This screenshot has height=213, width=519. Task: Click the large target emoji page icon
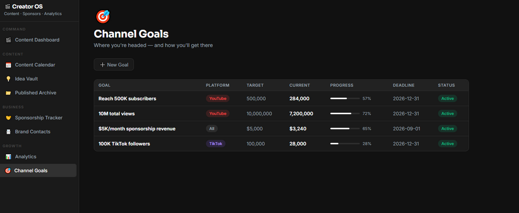point(102,17)
